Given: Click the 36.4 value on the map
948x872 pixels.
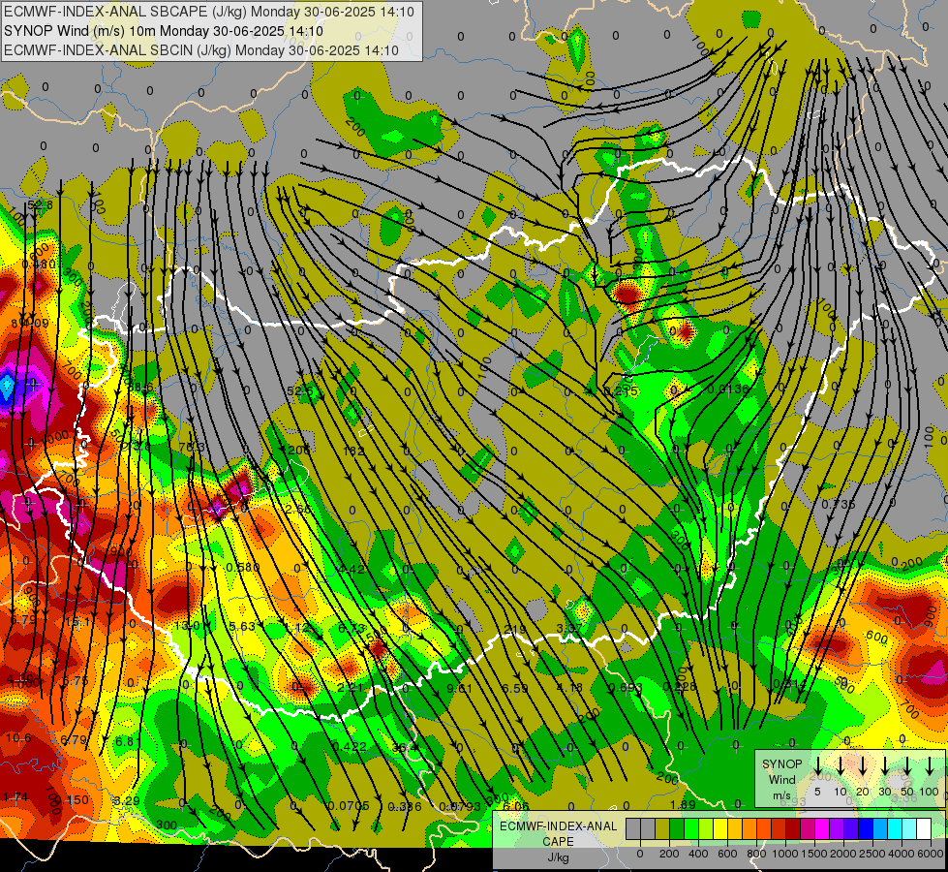Looking at the screenshot, I should pyautogui.click(x=405, y=747).
